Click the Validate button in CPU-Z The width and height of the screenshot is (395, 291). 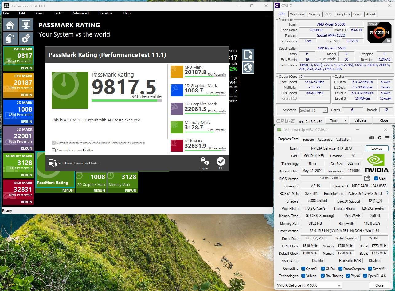coord(360,120)
